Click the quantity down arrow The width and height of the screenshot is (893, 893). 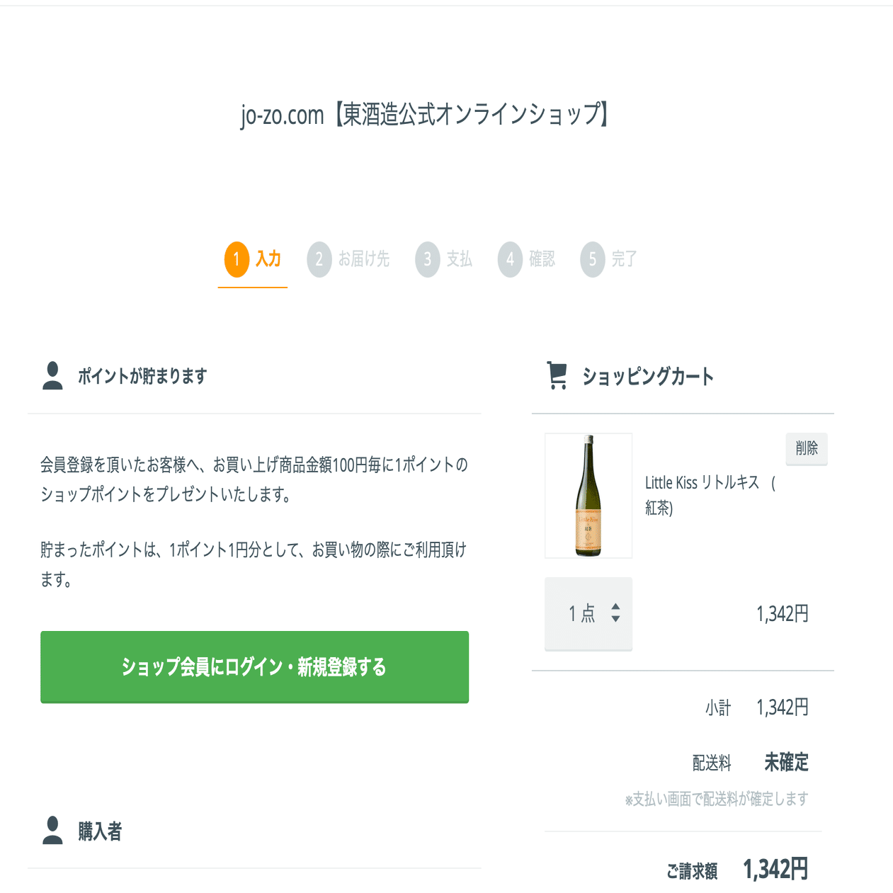tap(613, 618)
